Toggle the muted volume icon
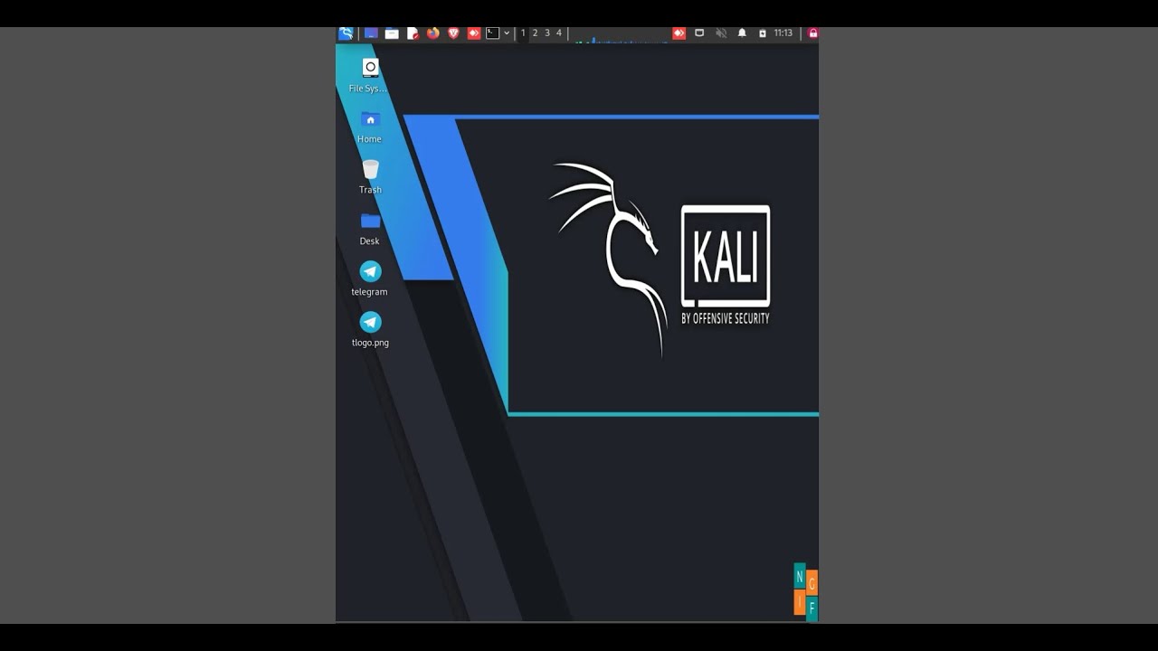 pos(721,33)
